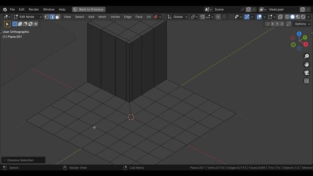Open the File menu
The height and width of the screenshot is (176, 313).
pyautogui.click(x=12, y=9)
